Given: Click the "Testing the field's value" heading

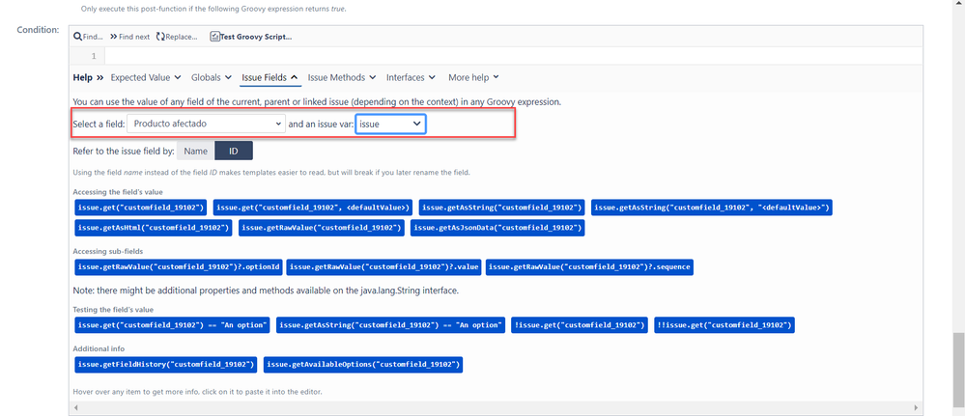Looking at the screenshot, I should click(x=113, y=310).
